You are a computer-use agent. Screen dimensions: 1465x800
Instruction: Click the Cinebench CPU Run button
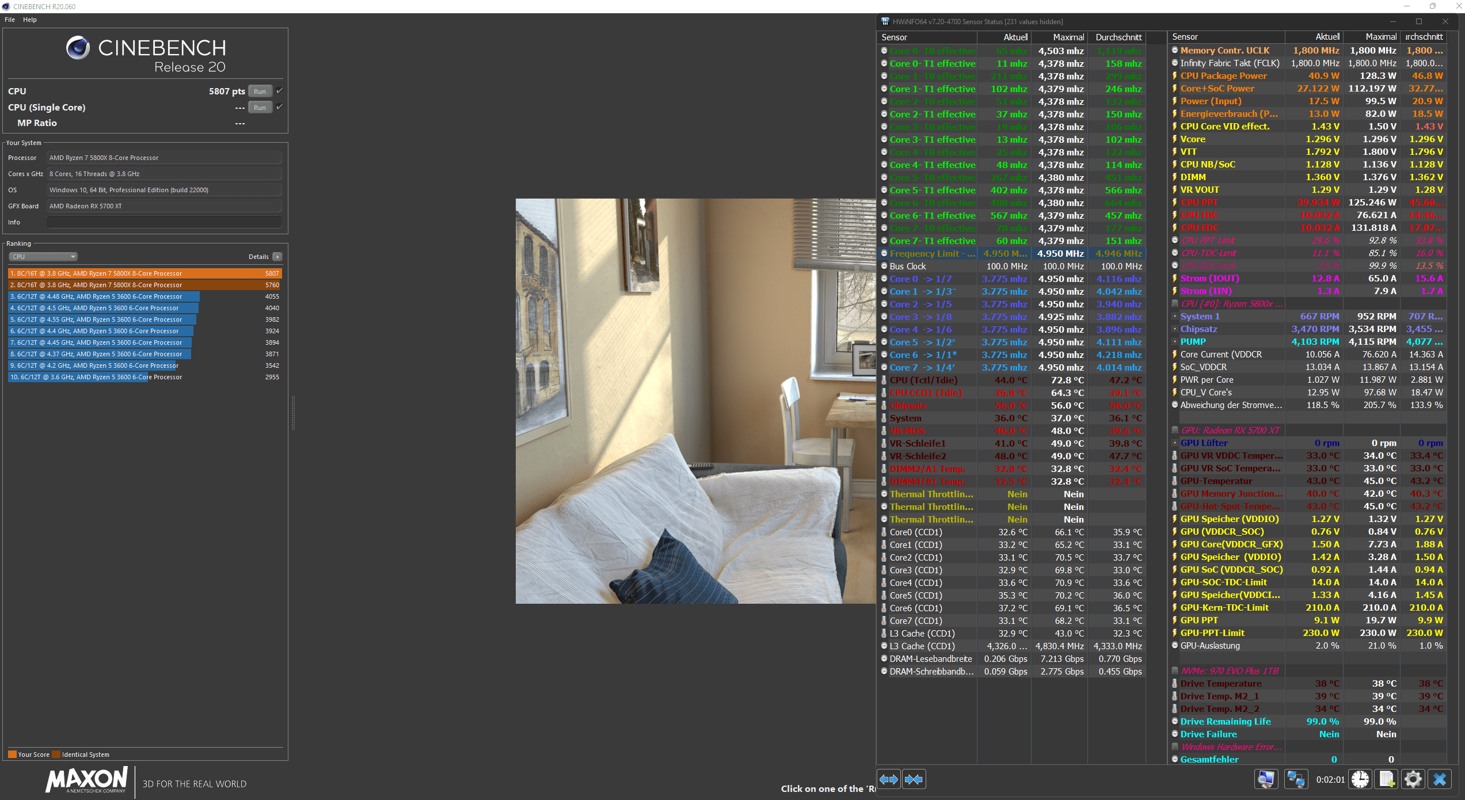(259, 92)
